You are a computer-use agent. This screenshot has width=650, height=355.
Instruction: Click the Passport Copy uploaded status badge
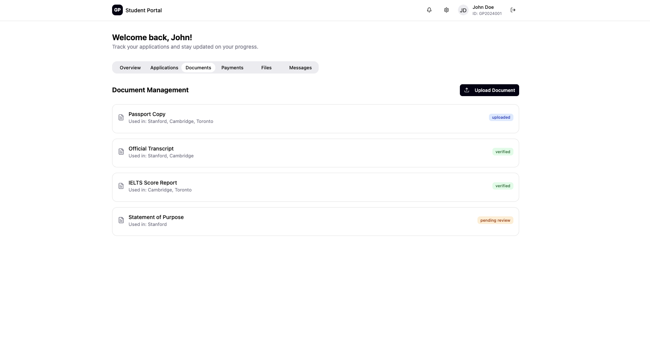point(501,118)
